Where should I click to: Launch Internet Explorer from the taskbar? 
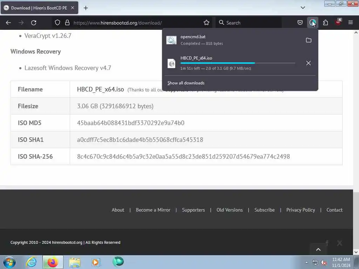tap(31, 262)
